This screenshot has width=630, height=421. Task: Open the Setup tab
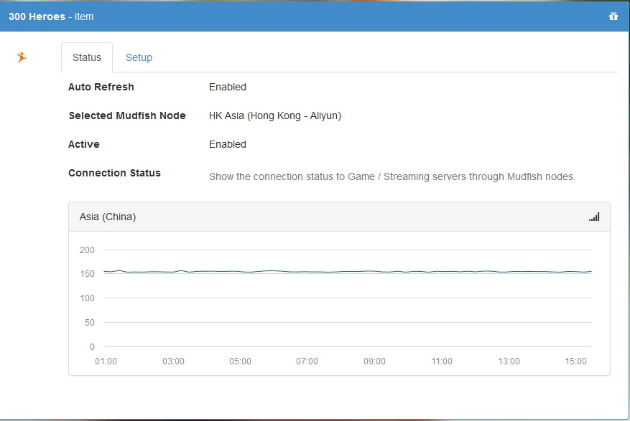click(x=139, y=57)
